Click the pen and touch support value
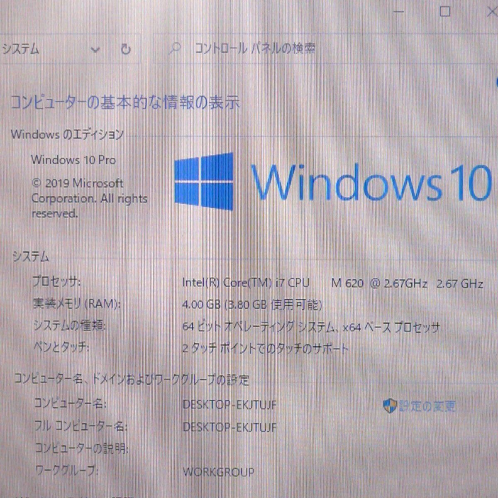The image size is (498, 498). 265,349
